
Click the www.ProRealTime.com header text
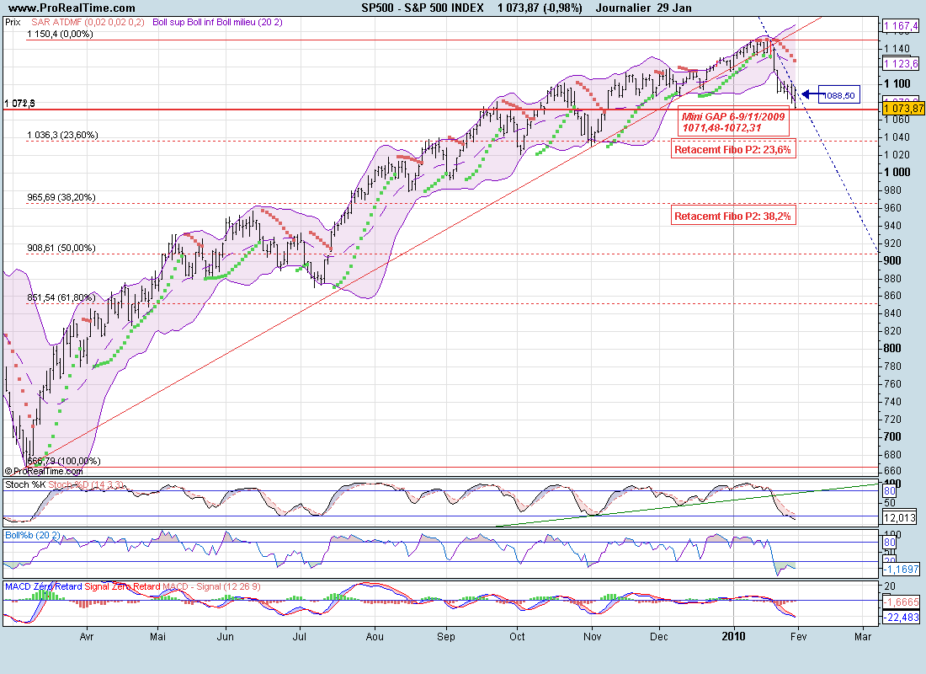click(x=72, y=8)
